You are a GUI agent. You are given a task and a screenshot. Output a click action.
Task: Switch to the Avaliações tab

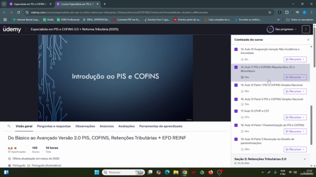click(x=126, y=126)
